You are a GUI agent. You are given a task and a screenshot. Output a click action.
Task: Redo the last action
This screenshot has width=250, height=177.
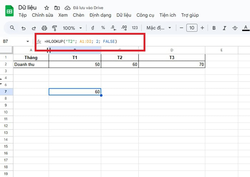coord(34,28)
